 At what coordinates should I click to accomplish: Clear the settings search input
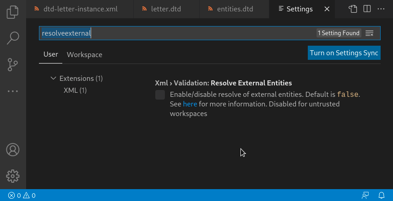(x=370, y=33)
